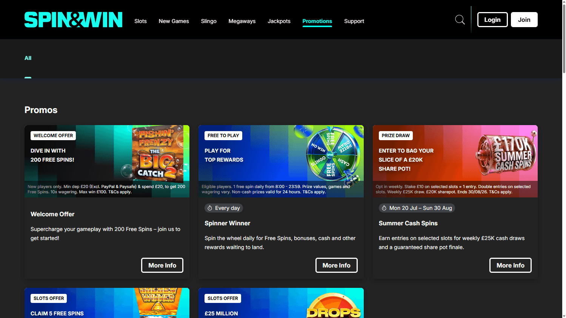
Task: Open More Info for Summer Cash Spins
Action: [511, 265]
